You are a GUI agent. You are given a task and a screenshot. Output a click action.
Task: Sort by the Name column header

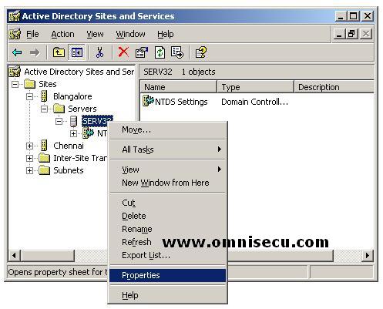[179, 87]
